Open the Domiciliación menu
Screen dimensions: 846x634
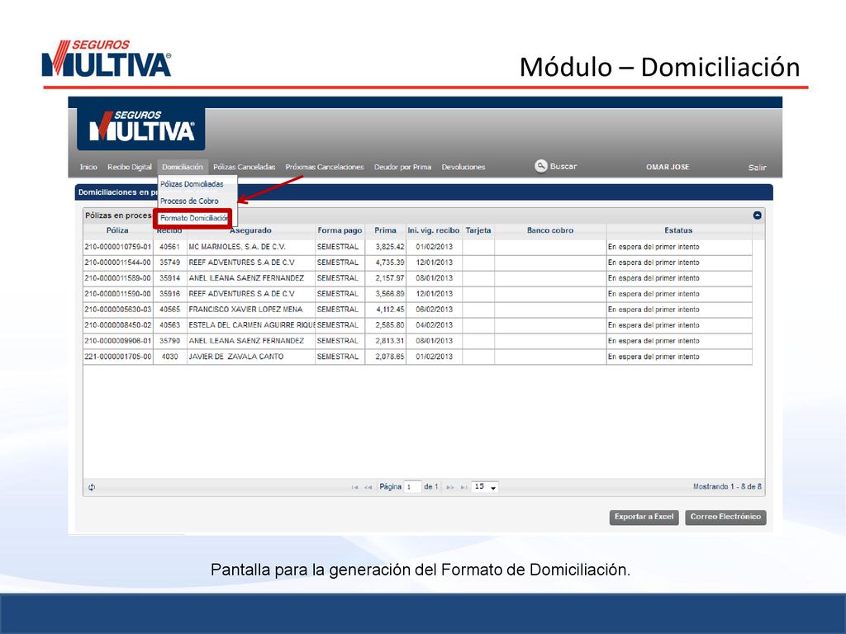tap(183, 167)
